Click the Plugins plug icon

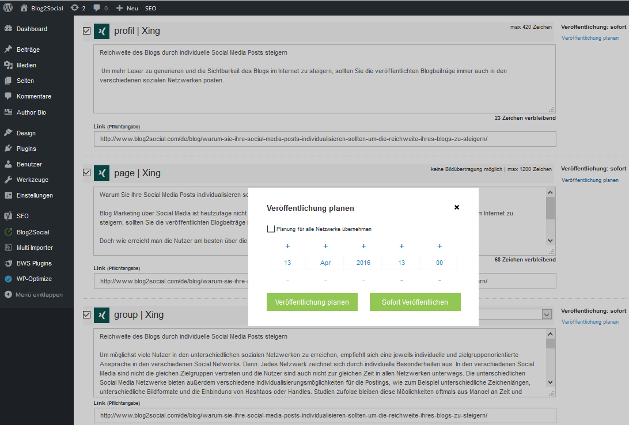8,149
